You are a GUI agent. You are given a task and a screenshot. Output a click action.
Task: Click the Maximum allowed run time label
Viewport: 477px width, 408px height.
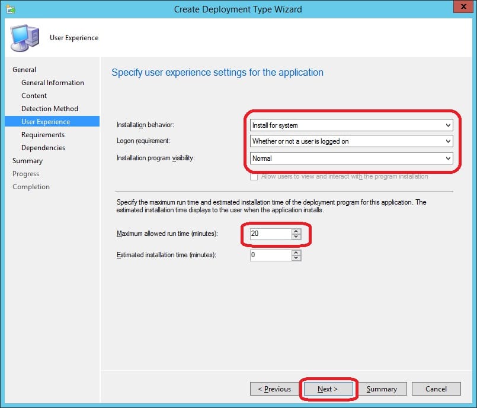pos(167,234)
